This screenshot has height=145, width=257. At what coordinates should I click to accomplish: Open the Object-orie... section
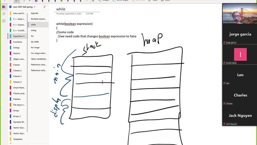(18, 59)
